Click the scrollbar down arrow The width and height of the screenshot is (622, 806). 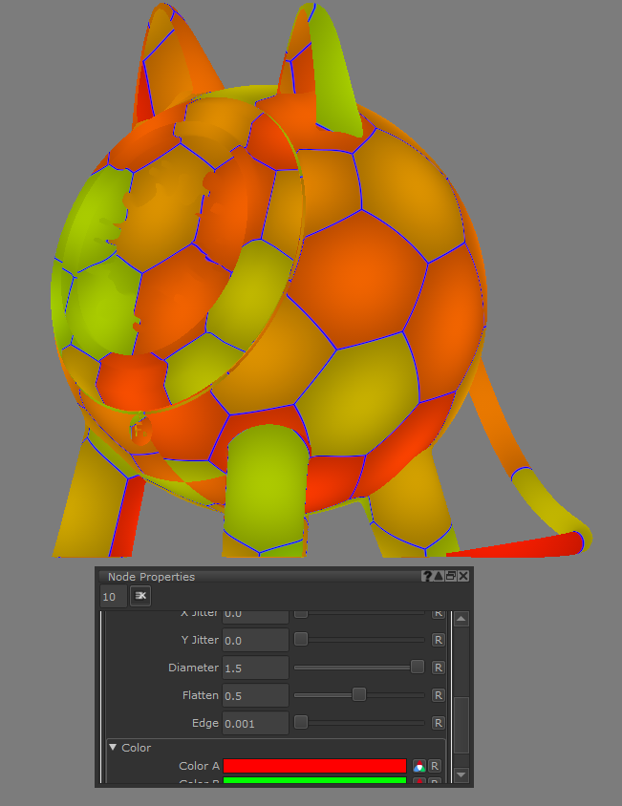click(461, 774)
